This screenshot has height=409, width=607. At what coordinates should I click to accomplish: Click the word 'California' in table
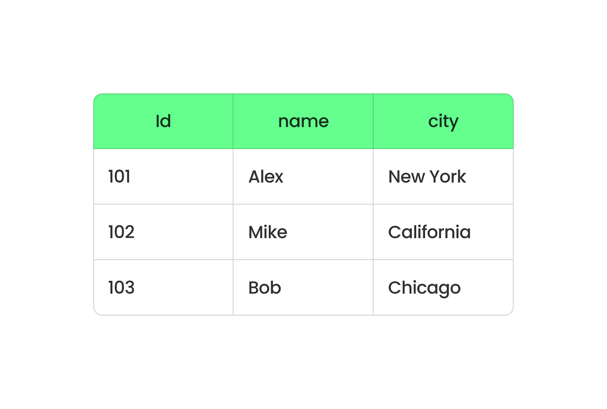(x=429, y=232)
